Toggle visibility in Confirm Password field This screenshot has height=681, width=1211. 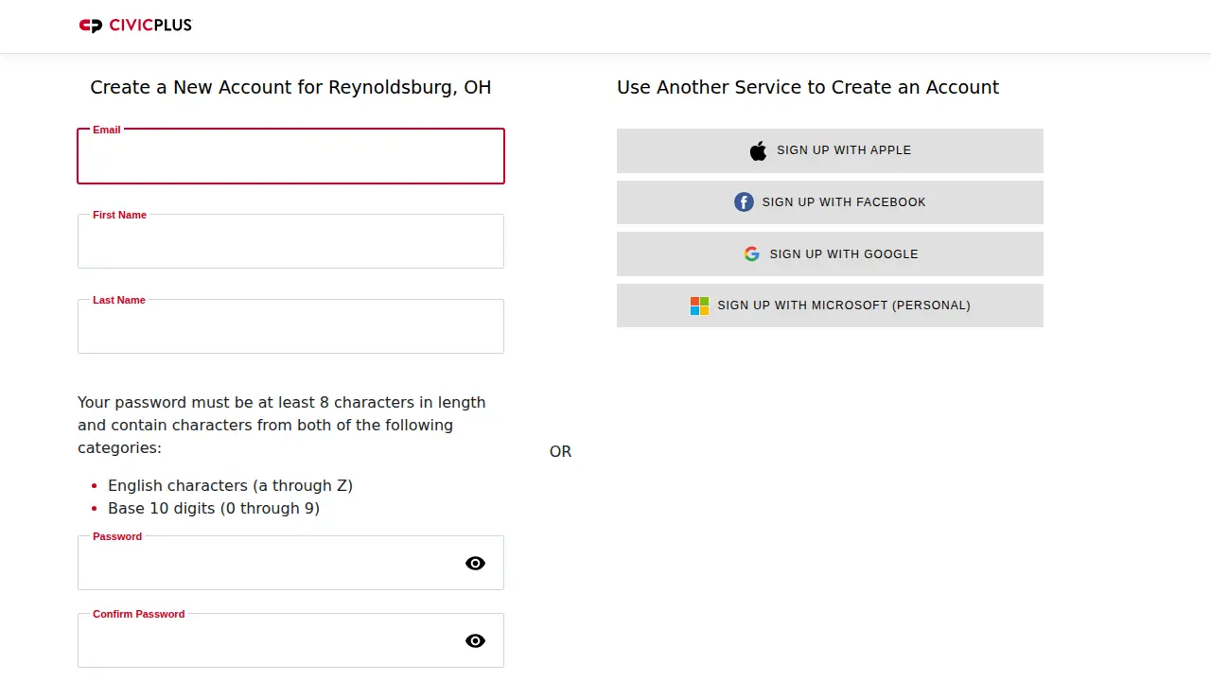pyautogui.click(x=475, y=640)
